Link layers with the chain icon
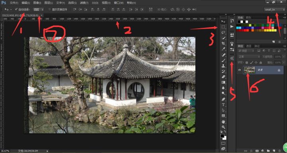The height and width of the screenshot is (153, 287). click(246, 151)
